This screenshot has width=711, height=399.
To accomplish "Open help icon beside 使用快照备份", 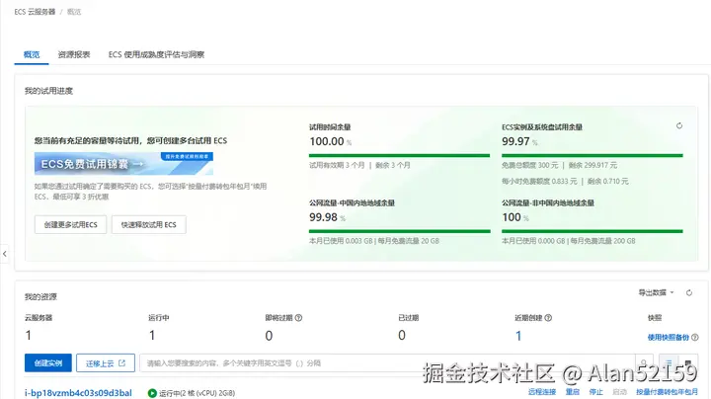I will point(694,338).
